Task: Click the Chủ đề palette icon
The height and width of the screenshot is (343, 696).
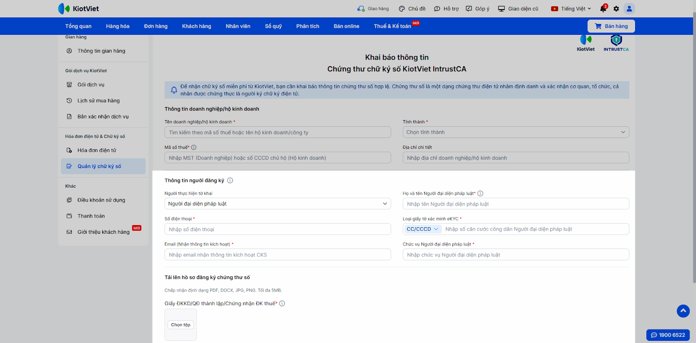Action: click(x=402, y=9)
